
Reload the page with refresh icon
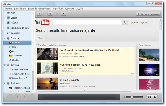[50, 14]
